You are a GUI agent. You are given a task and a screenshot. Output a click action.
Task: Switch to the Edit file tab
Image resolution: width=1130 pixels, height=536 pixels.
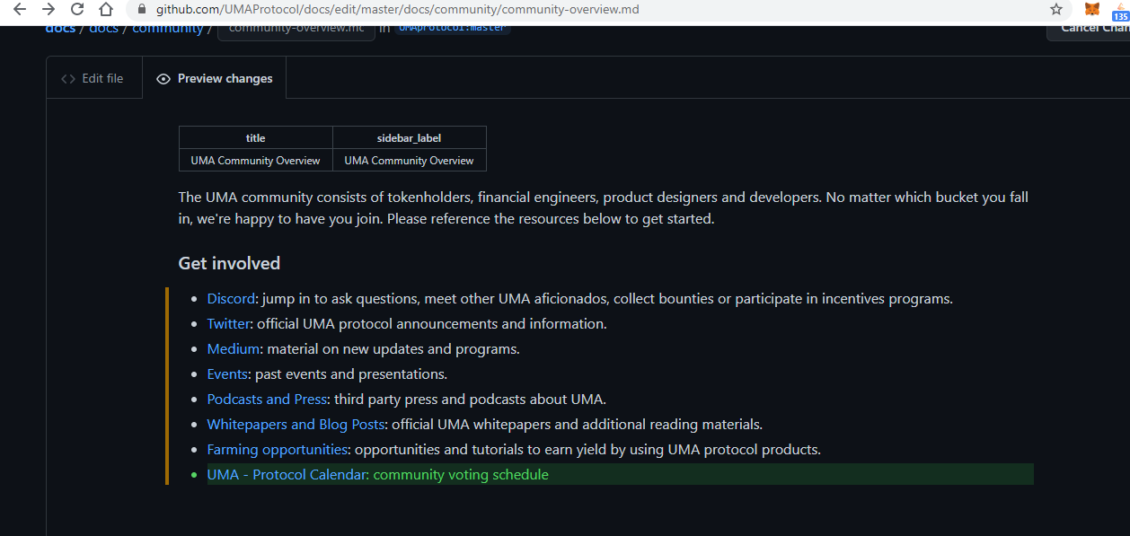[x=93, y=78]
